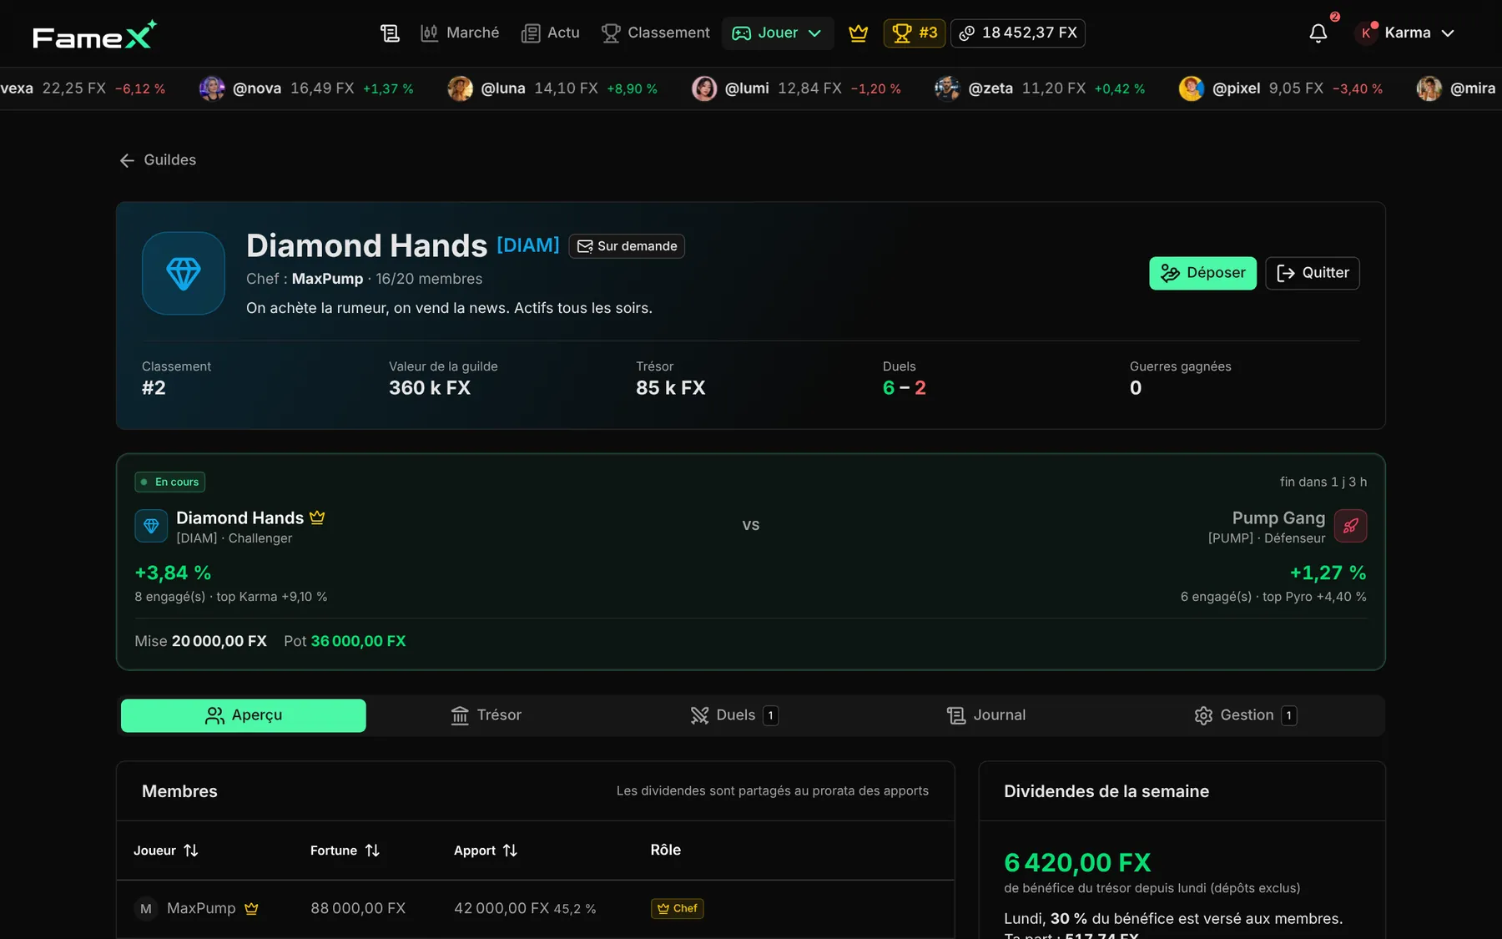
Task: Select the Aperçu tab
Action: [x=244, y=715]
